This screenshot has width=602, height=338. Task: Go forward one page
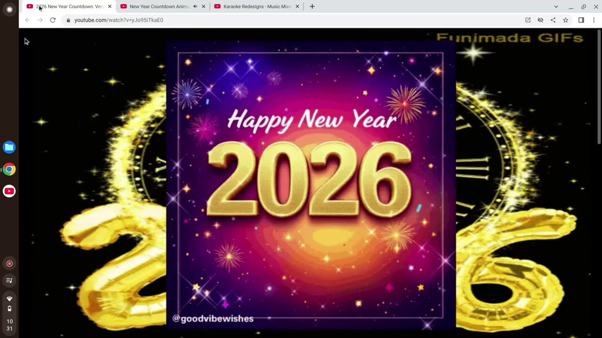40,20
